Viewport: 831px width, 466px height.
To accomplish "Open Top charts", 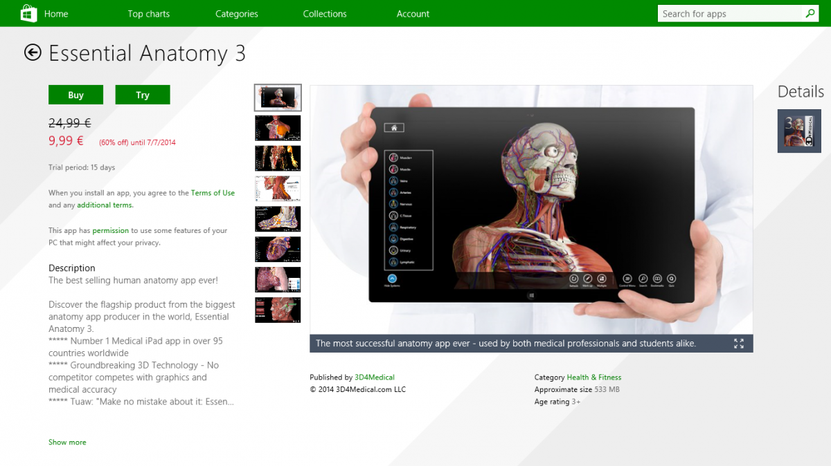I will 149,14.
